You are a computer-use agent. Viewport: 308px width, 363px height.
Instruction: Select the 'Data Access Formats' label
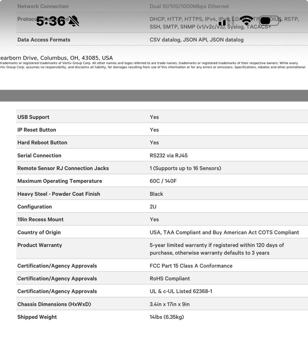pyautogui.click(x=44, y=40)
